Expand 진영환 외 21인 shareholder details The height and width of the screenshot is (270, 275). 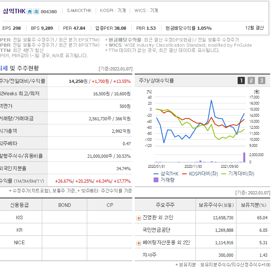click(x=139, y=218)
